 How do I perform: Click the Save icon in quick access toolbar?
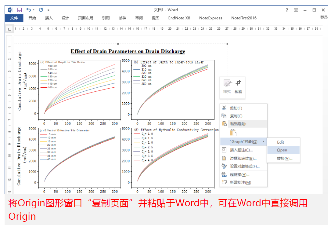[20, 10]
